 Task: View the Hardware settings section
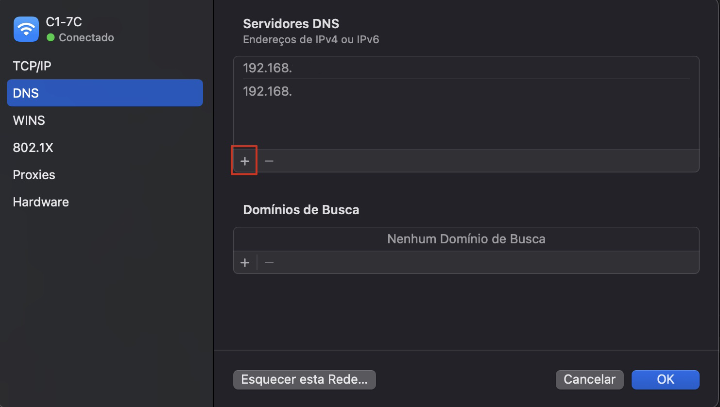[40, 202]
